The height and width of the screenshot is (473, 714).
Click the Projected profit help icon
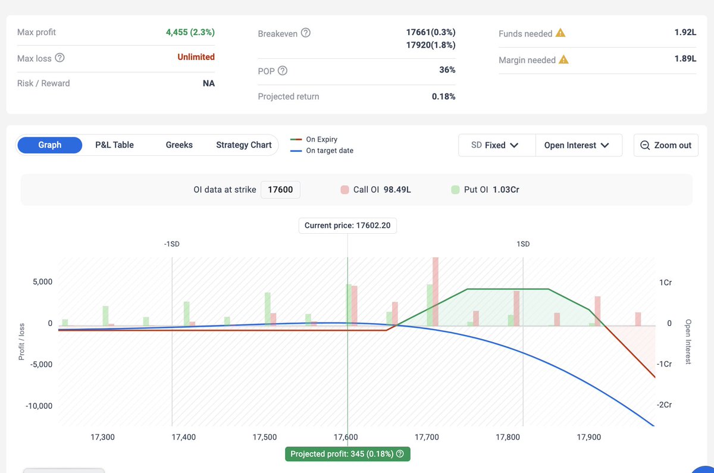click(x=400, y=454)
